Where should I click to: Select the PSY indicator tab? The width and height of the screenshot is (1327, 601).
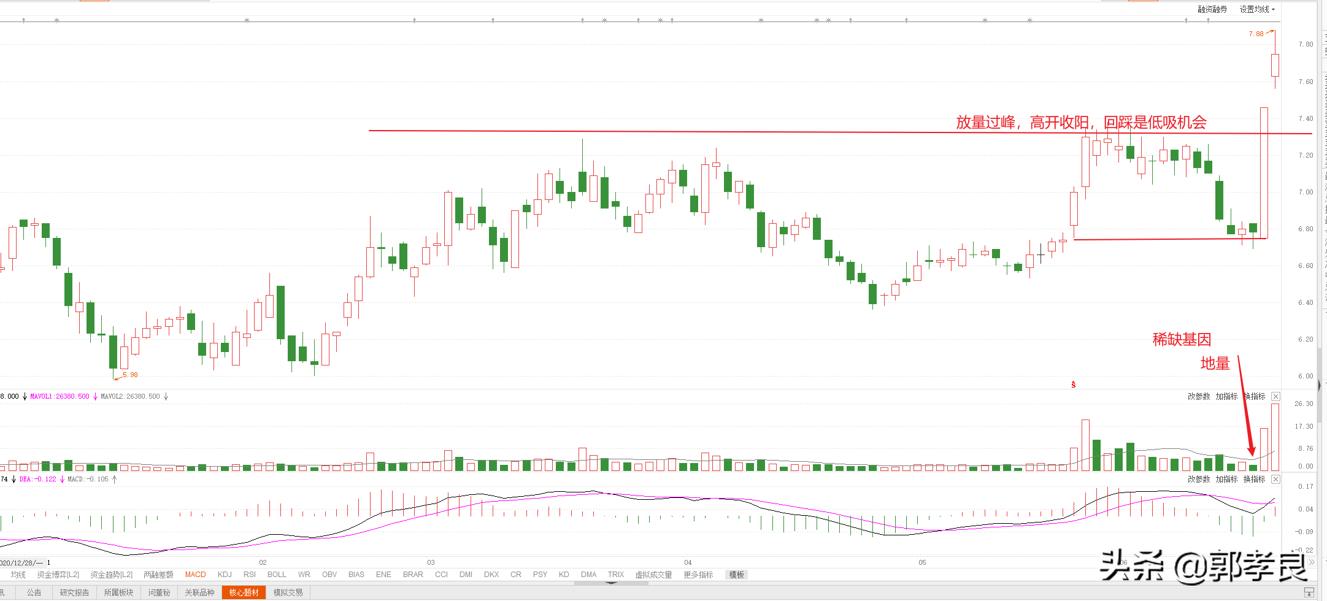pyautogui.click(x=540, y=575)
